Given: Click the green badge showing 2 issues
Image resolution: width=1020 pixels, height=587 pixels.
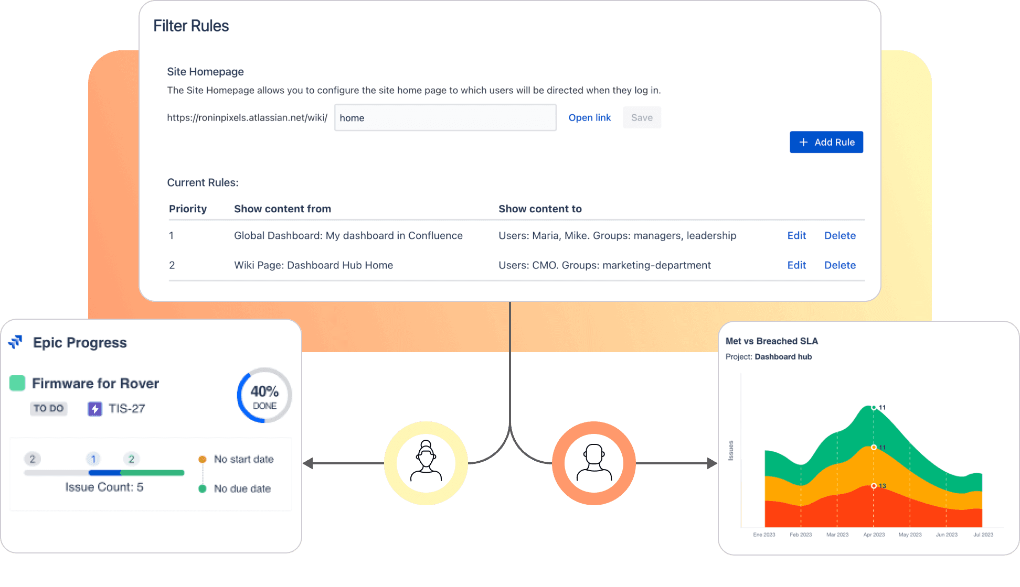Looking at the screenshot, I should pos(131,459).
